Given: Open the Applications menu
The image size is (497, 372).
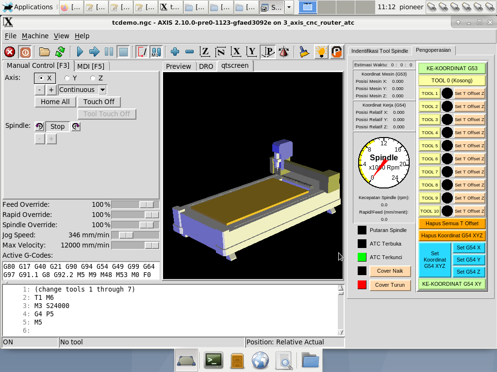Looking at the screenshot, I should coord(27,7).
